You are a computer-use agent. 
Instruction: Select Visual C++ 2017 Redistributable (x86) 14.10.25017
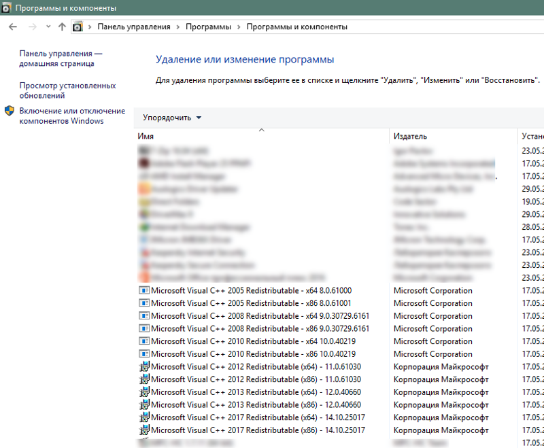click(x=258, y=430)
